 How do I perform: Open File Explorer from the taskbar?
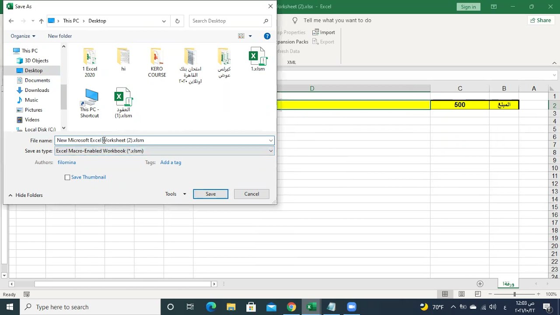[x=231, y=307]
